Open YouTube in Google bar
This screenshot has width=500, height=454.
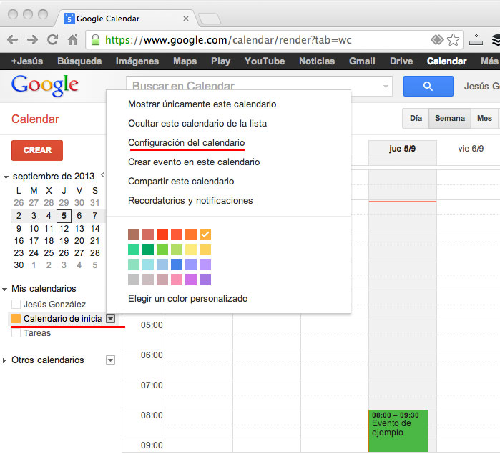(x=265, y=61)
